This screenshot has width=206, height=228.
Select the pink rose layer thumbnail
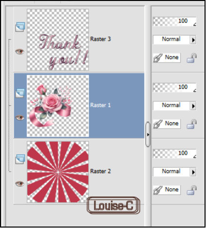coord(58,106)
